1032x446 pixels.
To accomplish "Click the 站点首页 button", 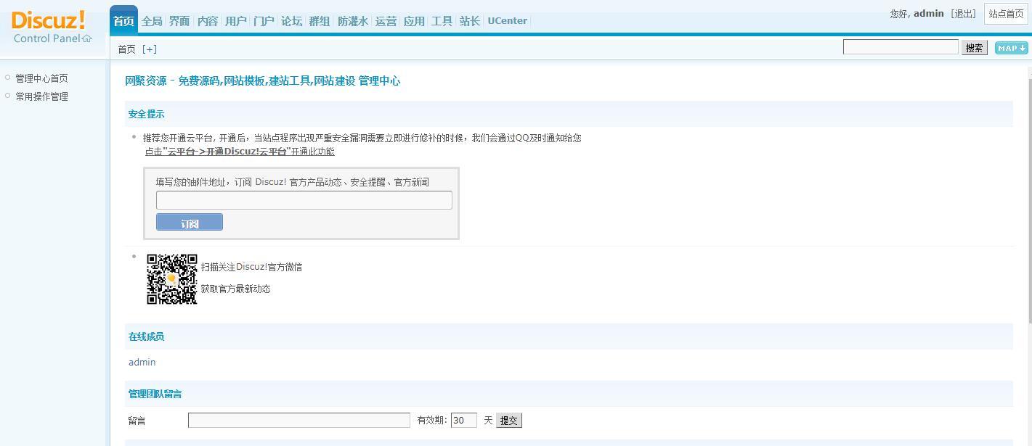I will 1006,14.
